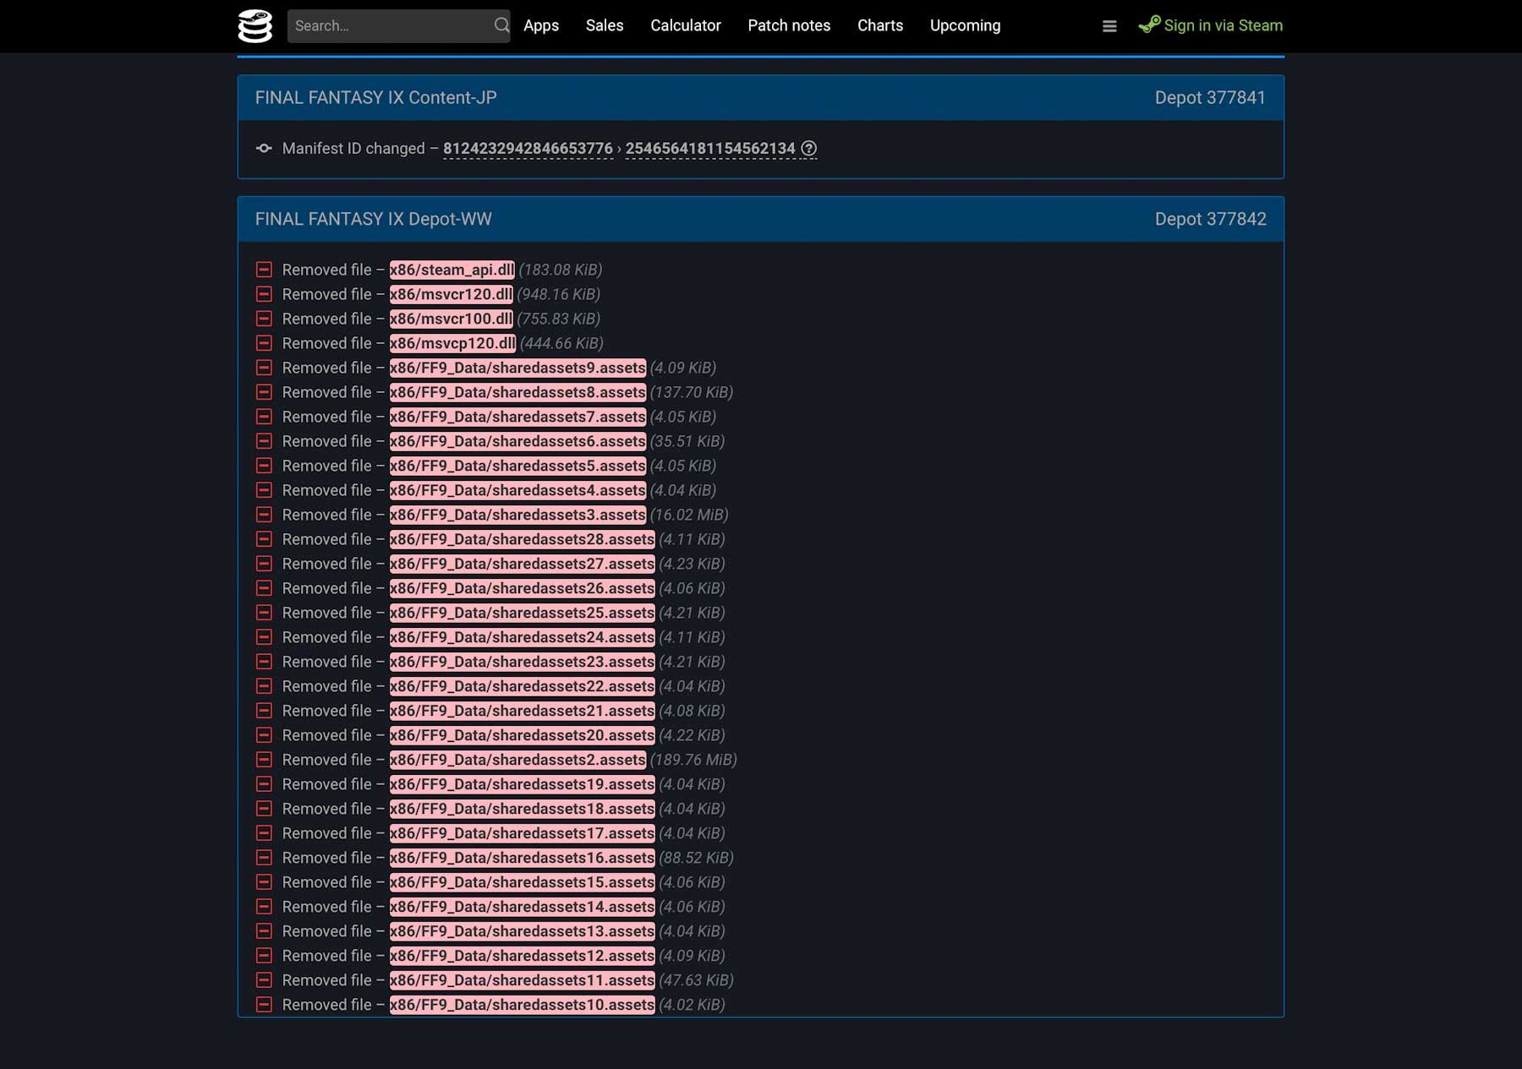Open Patch notes page
1522x1069 pixels.
click(789, 25)
